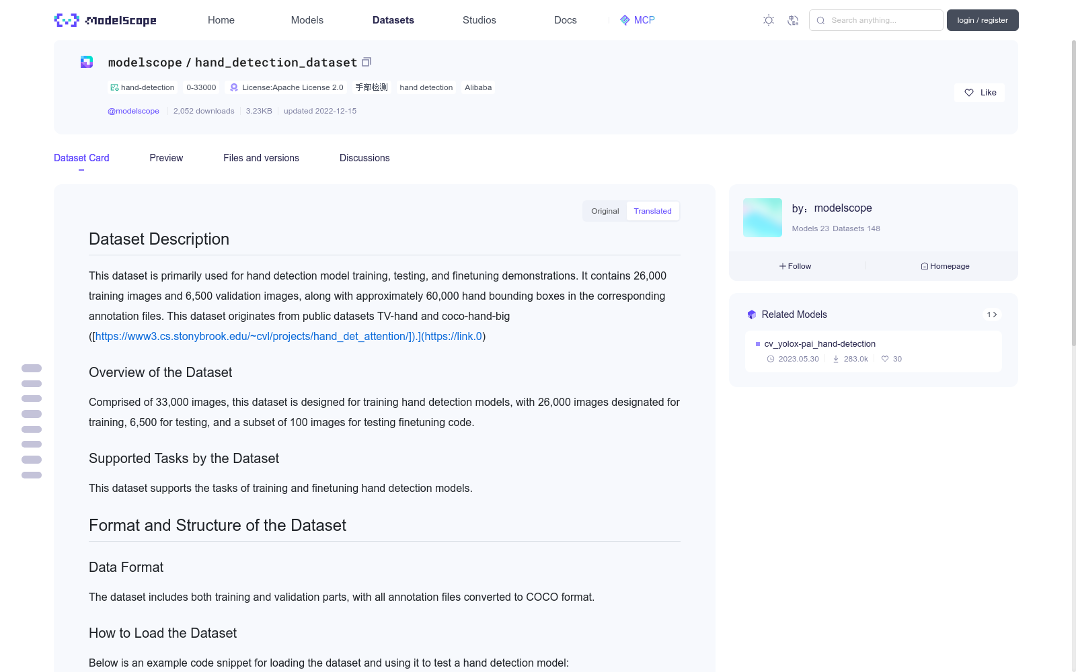Click the Search anything input field
This screenshot has width=1076, height=672.
876,20
